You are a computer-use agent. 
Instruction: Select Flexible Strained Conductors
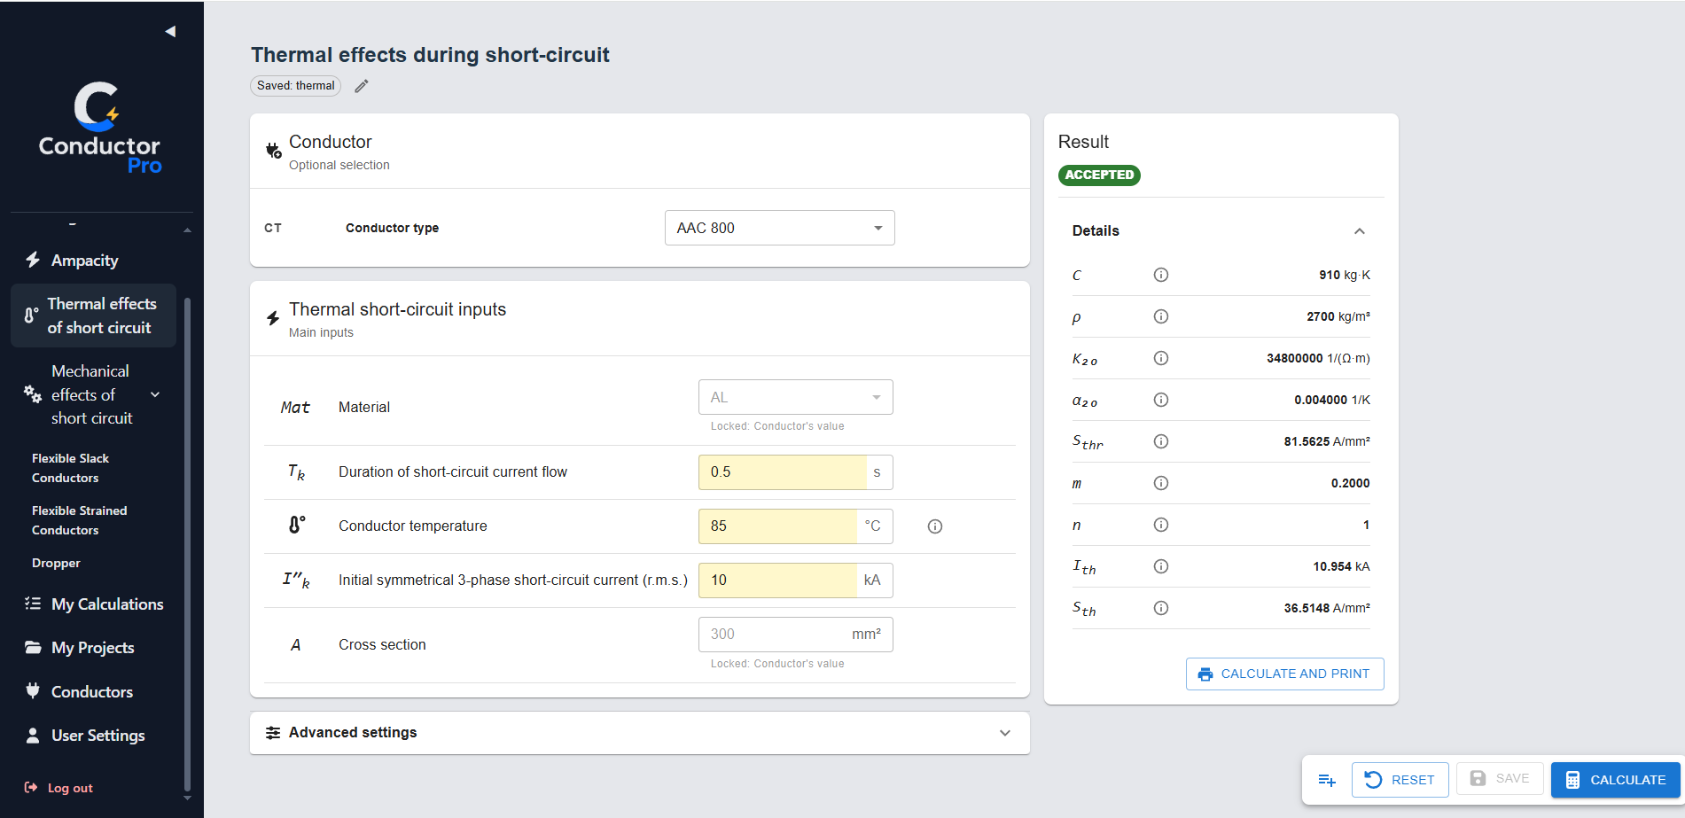(x=79, y=520)
